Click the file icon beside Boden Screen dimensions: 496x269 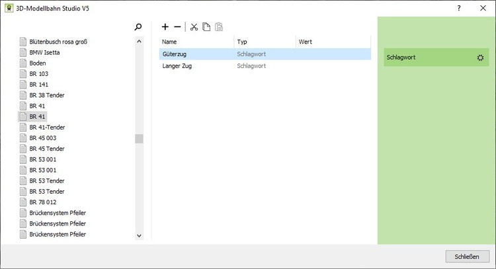coord(23,63)
